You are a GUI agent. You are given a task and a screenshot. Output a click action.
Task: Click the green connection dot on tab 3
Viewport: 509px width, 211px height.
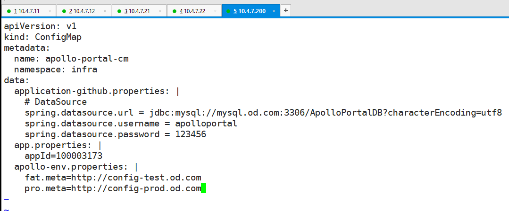pos(119,11)
